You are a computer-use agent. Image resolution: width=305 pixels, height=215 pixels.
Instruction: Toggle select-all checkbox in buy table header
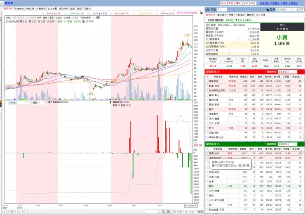pos(207,77)
